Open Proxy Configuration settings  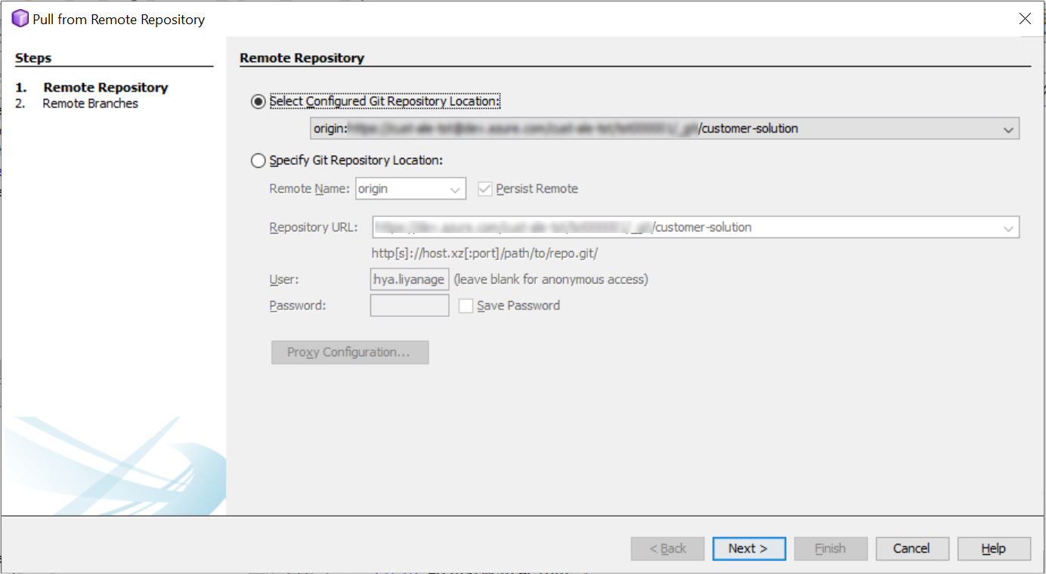click(349, 352)
